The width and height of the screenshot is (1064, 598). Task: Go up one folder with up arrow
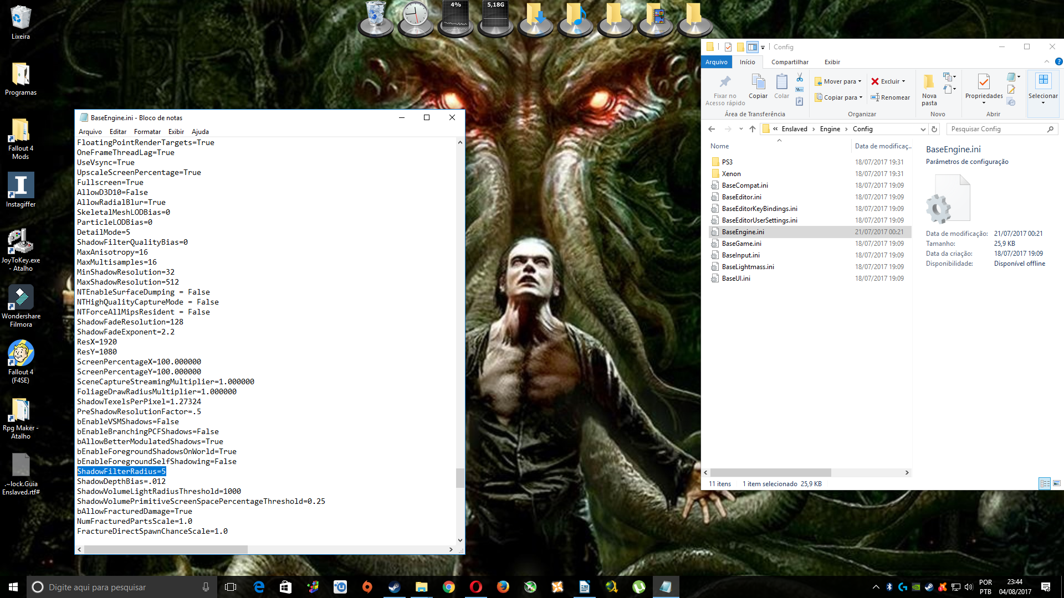752,129
